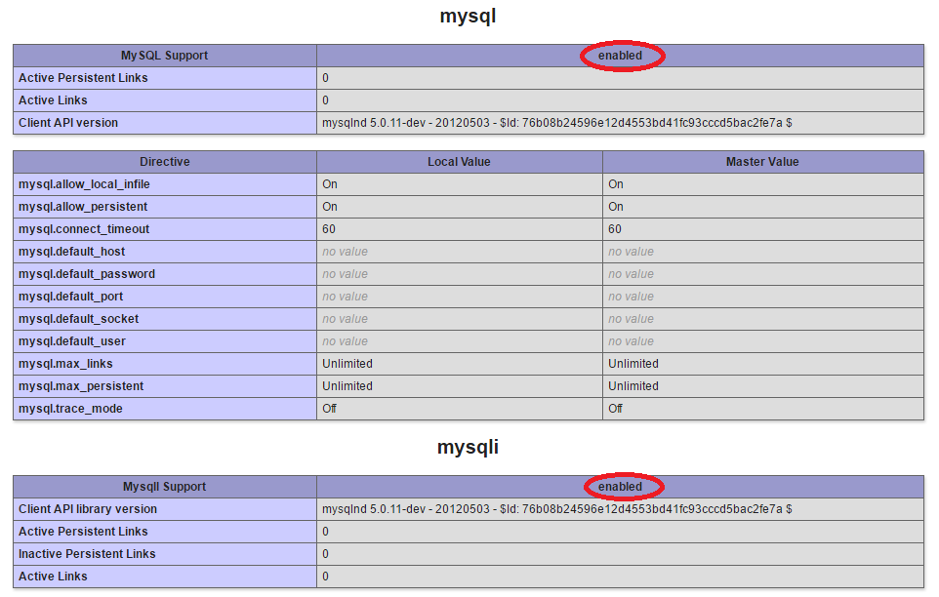Click the "mysql" section heading
Screen dimensions: 939x597
468,17
